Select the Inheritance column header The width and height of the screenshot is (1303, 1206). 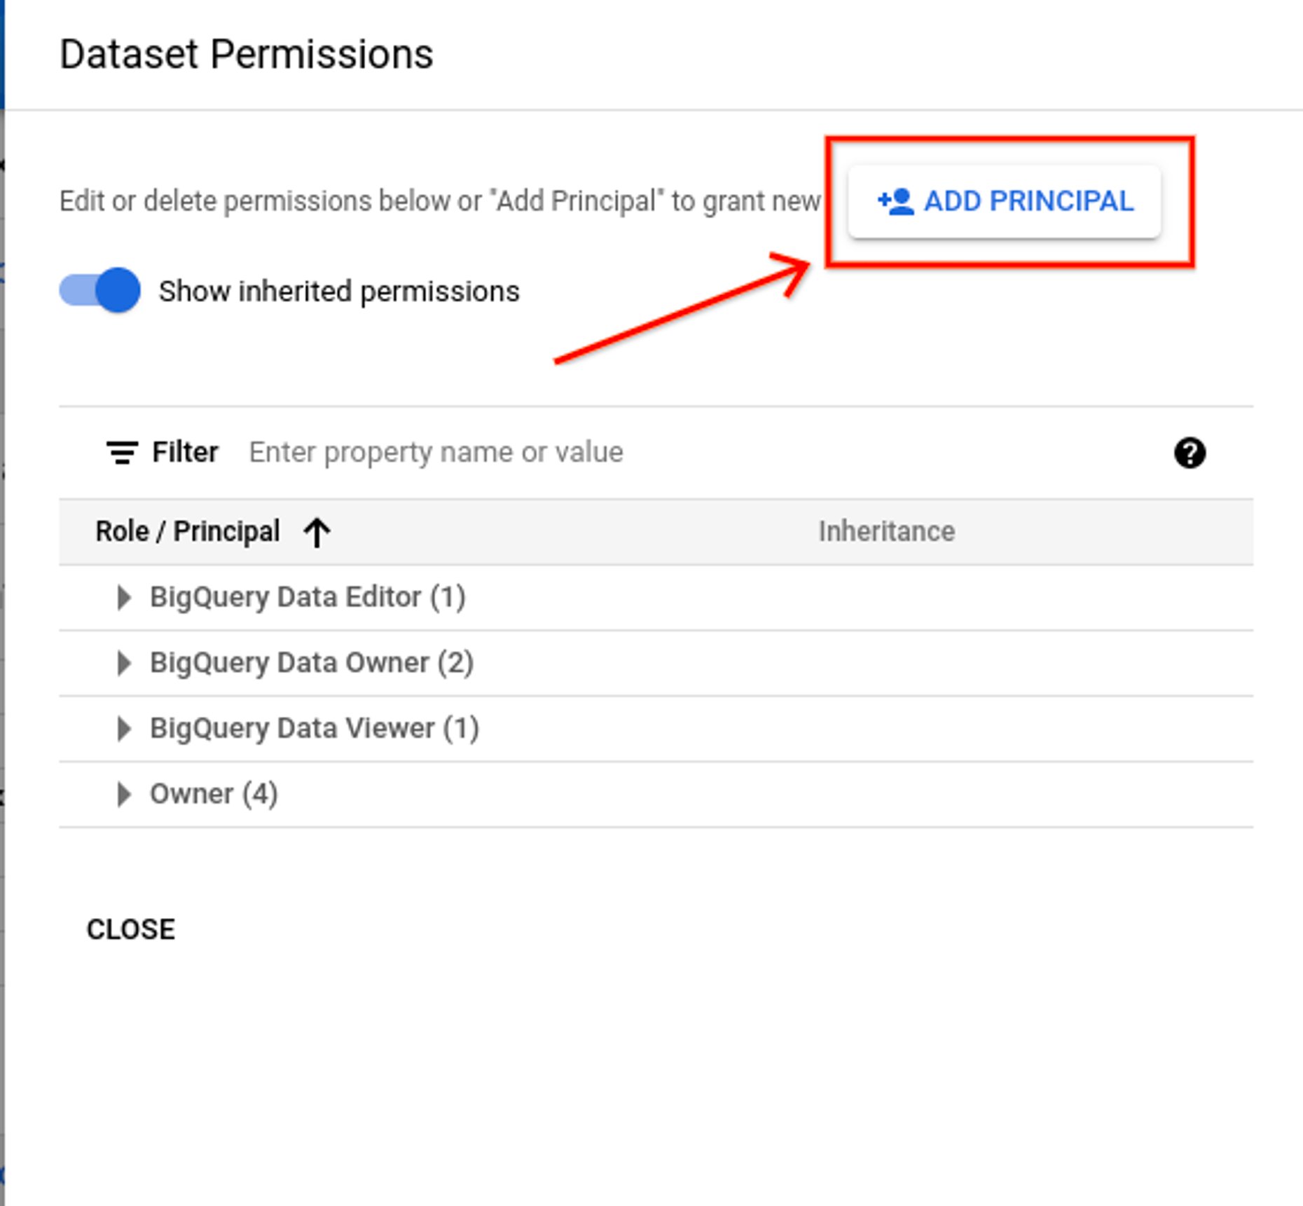pyautogui.click(x=885, y=531)
